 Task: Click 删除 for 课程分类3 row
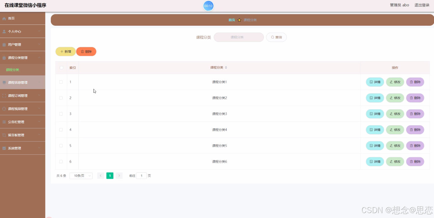415,114
